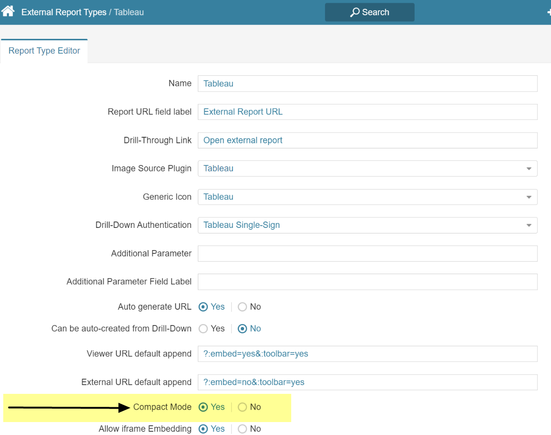Click the magnifier icon on Search button
551x435 pixels.
click(x=353, y=12)
